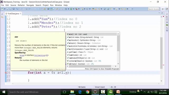Click the Debug bug icon in toolbar
Viewport: 169px width, 95px height.
pyautogui.click(x=66, y=9)
